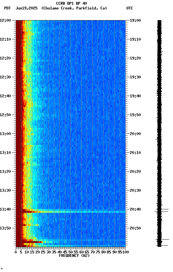Screen dimensions: 173x272
Task: Click the UTC time label 19:20
Action: [x=135, y=58]
